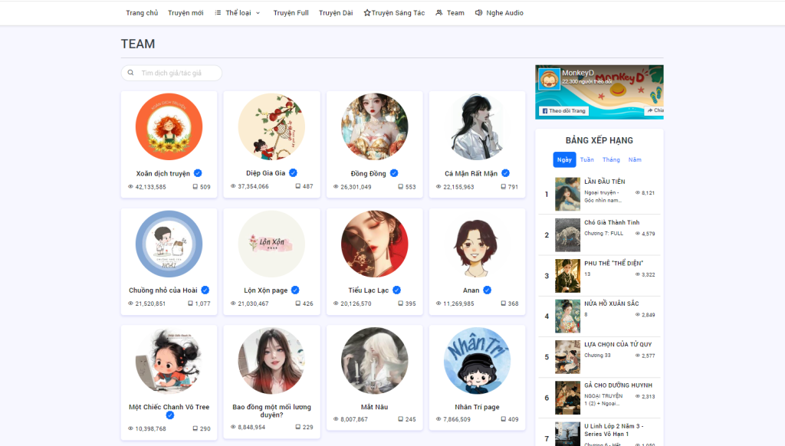Click thumbnail of PHU THÊ "THỂ DIỆN"

pyautogui.click(x=567, y=276)
